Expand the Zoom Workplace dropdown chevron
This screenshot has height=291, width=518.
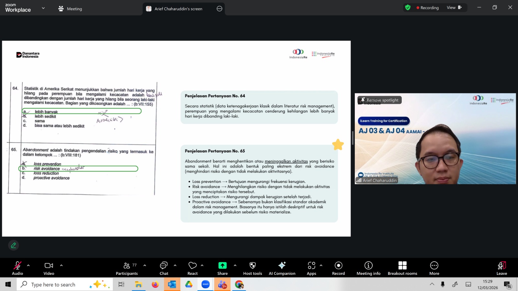(x=43, y=8)
